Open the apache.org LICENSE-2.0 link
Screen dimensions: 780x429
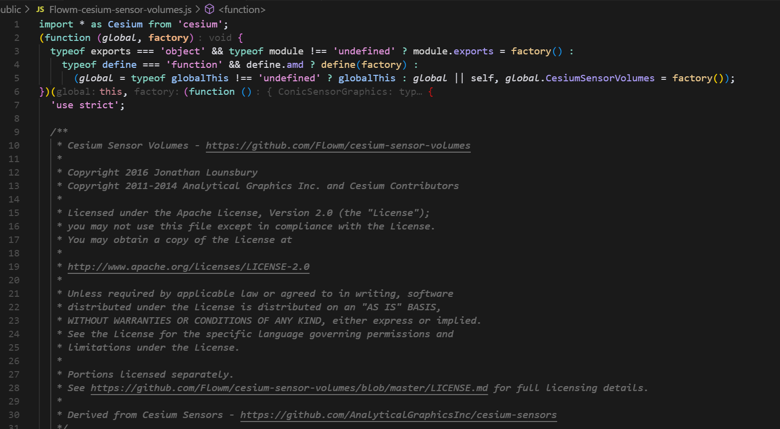click(189, 266)
